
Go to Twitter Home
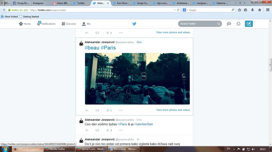point(25,24)
